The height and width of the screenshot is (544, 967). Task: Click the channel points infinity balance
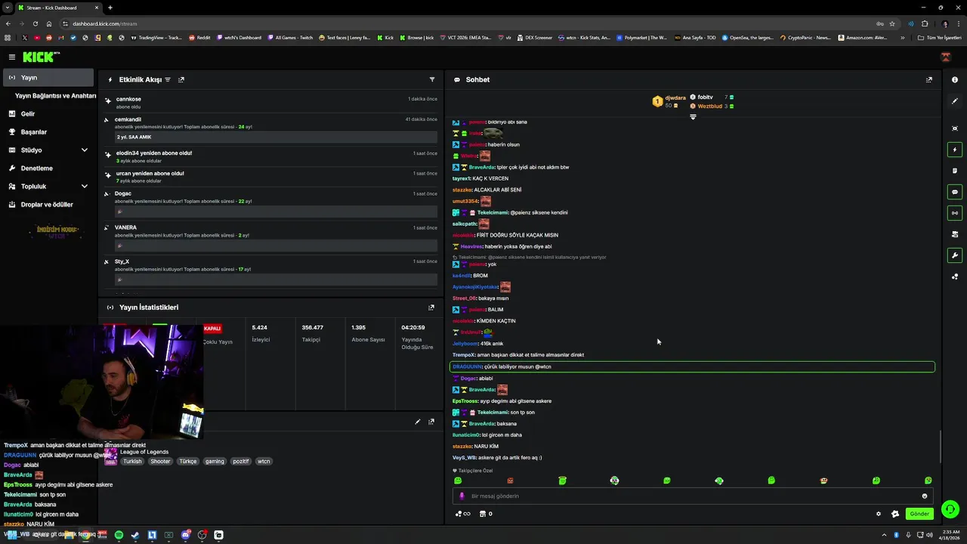click(x=462, y=514)
